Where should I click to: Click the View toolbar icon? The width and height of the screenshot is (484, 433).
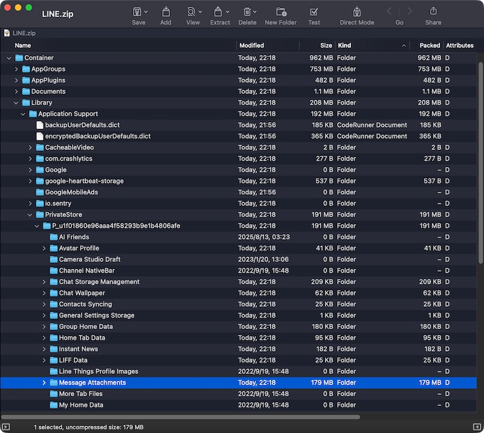click(191, 12)
